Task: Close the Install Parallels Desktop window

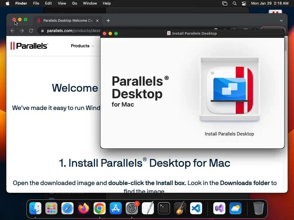Action: (105, 34)
